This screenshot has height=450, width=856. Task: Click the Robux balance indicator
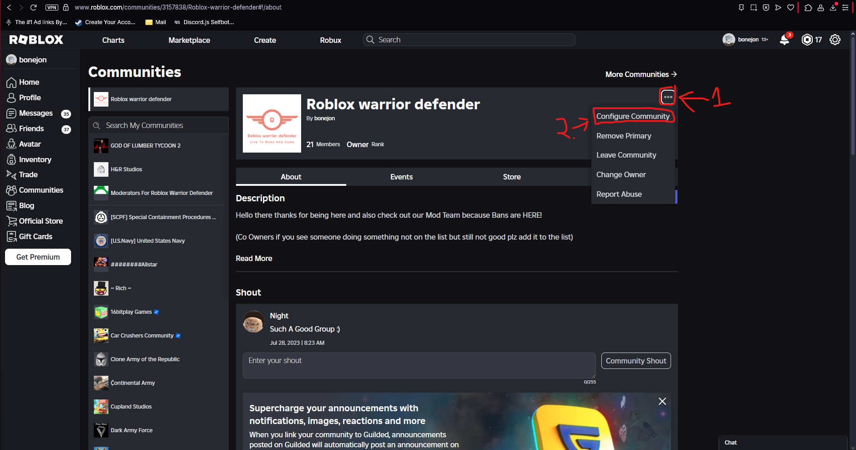coord(811,40)
